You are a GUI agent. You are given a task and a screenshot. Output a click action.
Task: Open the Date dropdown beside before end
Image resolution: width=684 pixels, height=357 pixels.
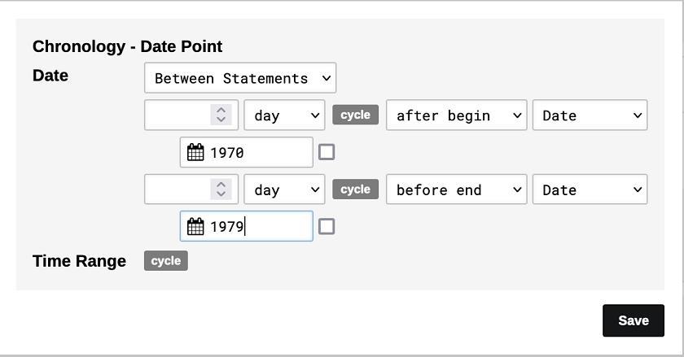(590, 190)
